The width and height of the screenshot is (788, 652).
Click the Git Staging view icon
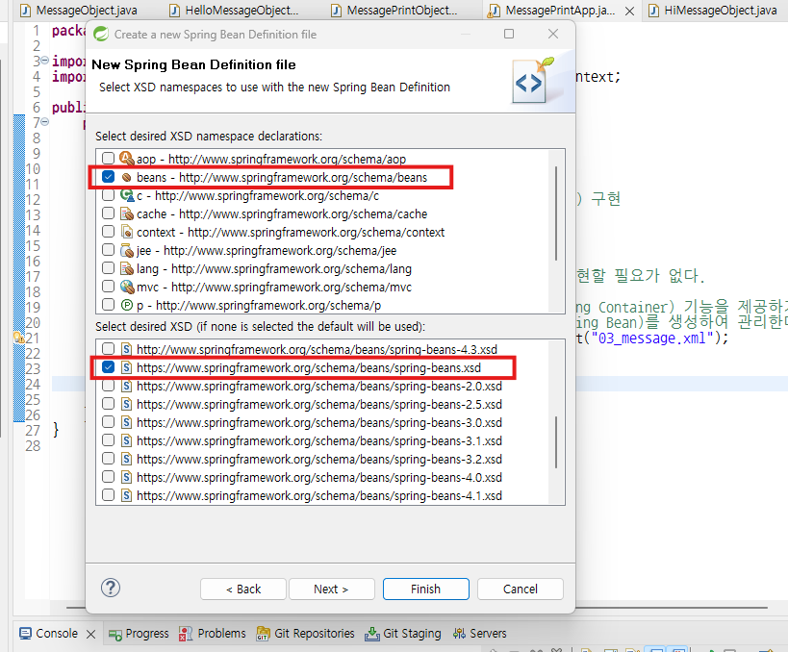(372, 634)
